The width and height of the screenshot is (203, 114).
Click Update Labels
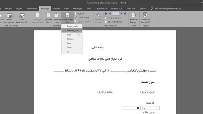(82, 22)
